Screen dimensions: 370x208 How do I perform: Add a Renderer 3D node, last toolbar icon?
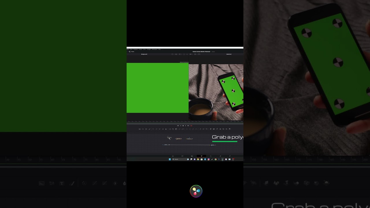point(230,129)
